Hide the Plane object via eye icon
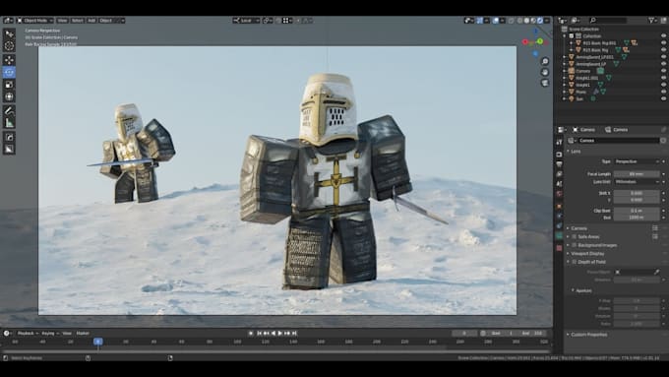Image resolution: width=669 pixels, height=377 pixels. point(663,92)
